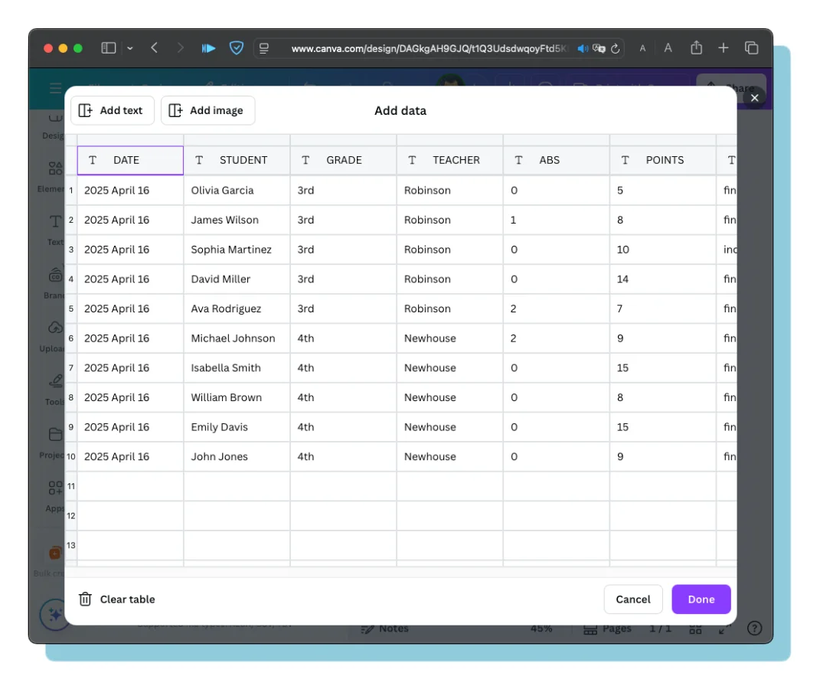Screen dimensions: 820x689
Task: Click the text type icon in ABS header
Action: coord(519,160)
